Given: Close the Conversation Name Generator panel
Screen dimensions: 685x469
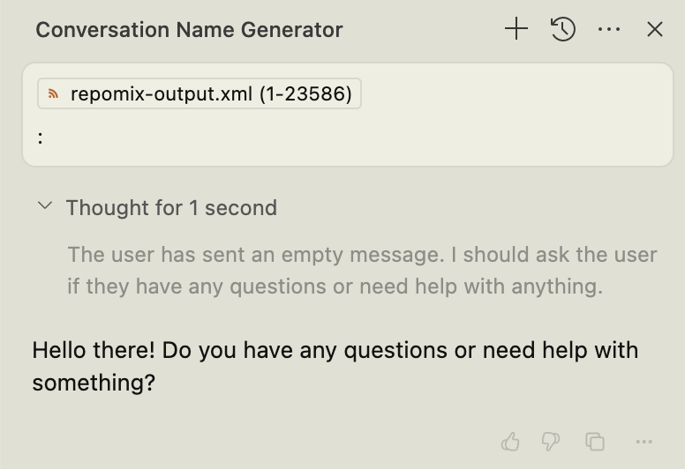Looking at the screenshot, I should pos(655,29).
